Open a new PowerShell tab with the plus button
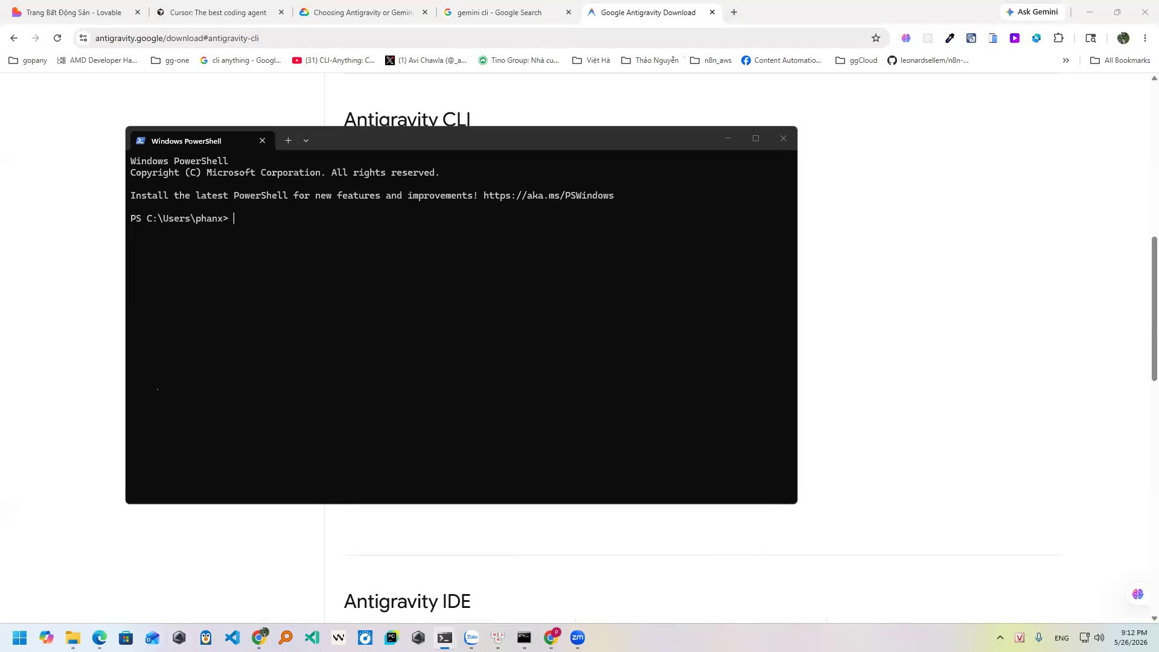 [288, 141]
